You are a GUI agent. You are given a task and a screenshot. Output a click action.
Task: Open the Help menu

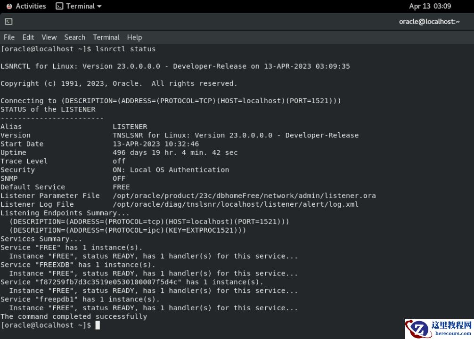pos(135,38)
